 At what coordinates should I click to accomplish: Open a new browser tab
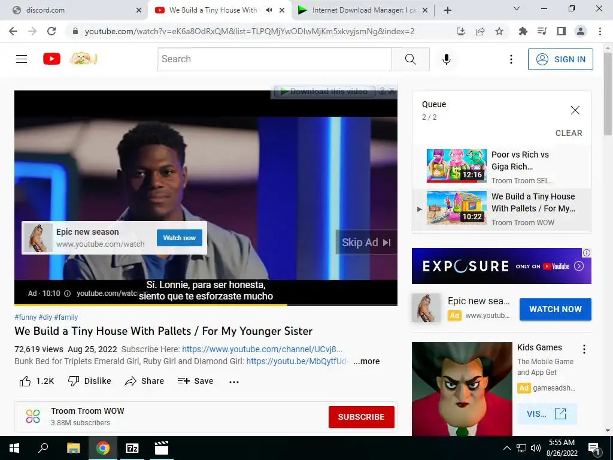(x=448, y=10)
